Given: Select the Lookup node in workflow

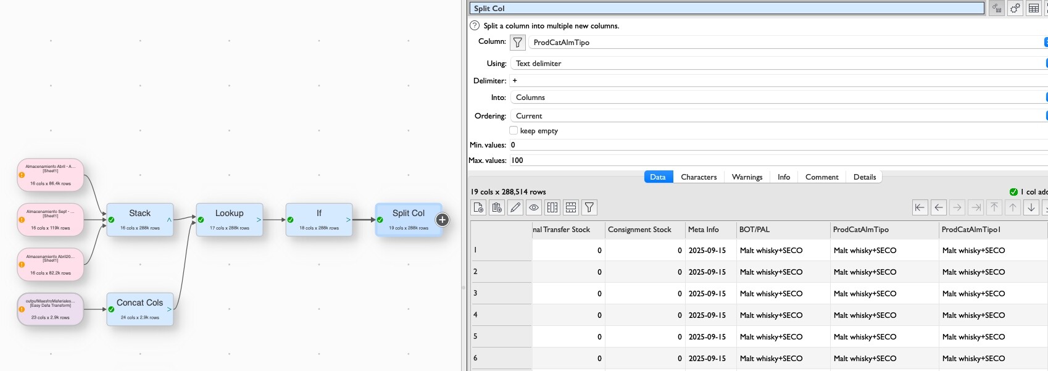Looking at the screenshot, I should pyautogui.click(x=230, y=219).
